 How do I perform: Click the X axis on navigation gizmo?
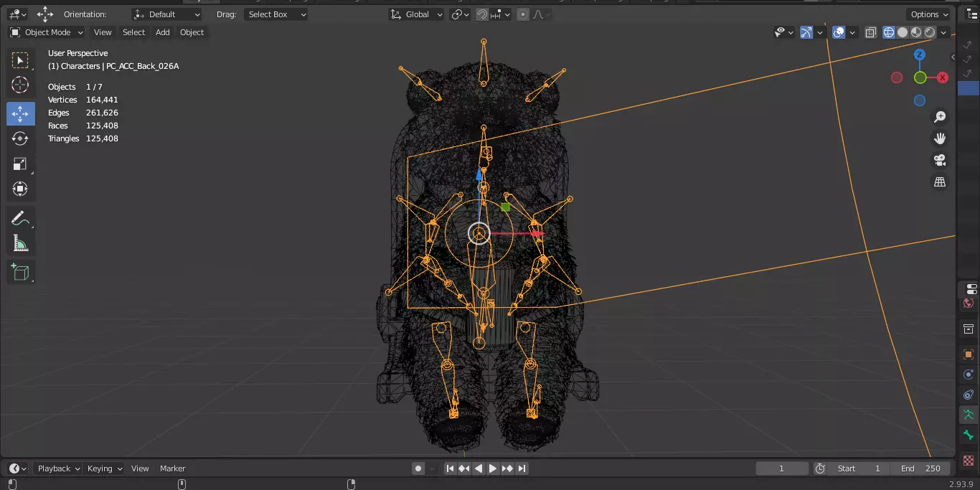943,77
